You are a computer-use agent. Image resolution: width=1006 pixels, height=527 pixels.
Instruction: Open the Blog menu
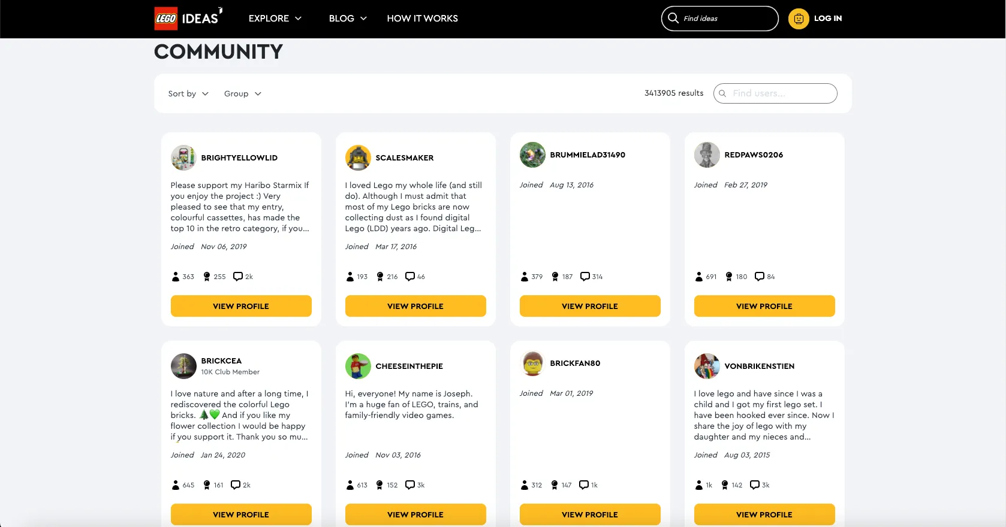pos(347,19)
